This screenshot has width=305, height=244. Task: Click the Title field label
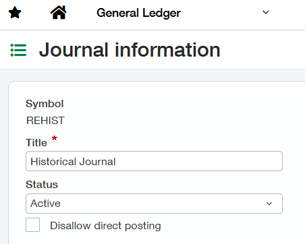36,142
